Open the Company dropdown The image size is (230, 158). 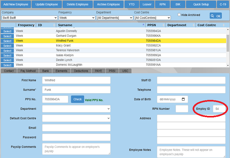(29, 18)
